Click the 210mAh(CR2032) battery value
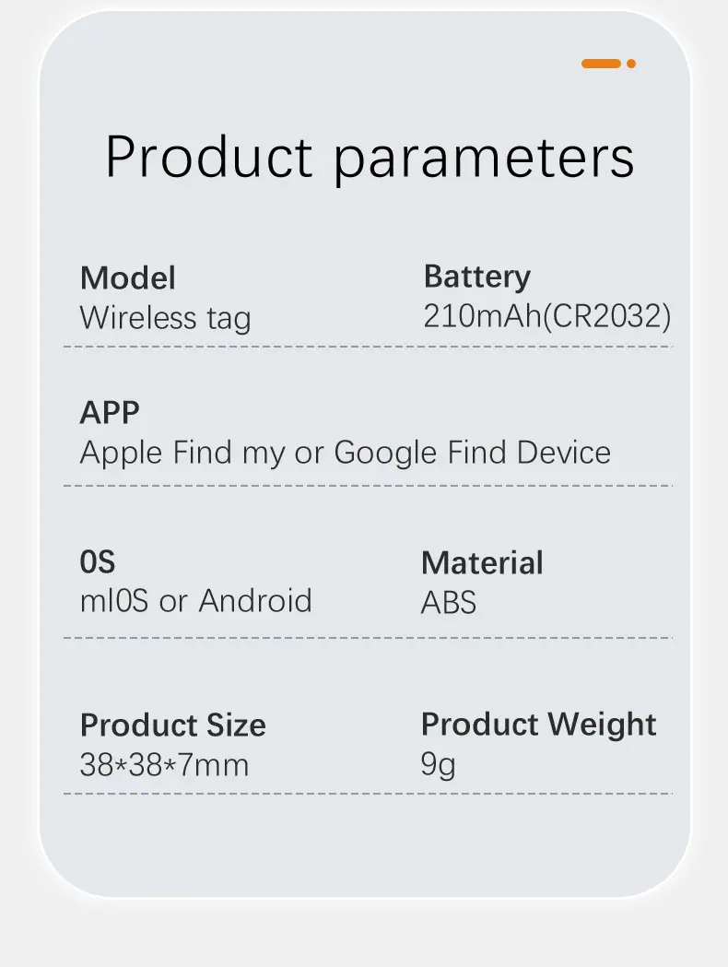The image size is (728, 967). tap(546, 316)
